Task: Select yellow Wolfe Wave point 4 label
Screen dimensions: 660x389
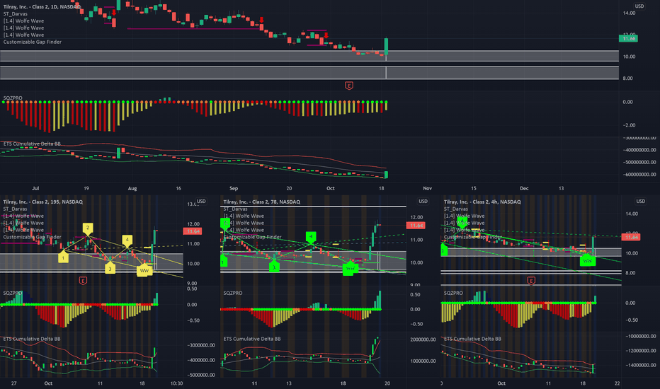Action: tap(127, 240)
